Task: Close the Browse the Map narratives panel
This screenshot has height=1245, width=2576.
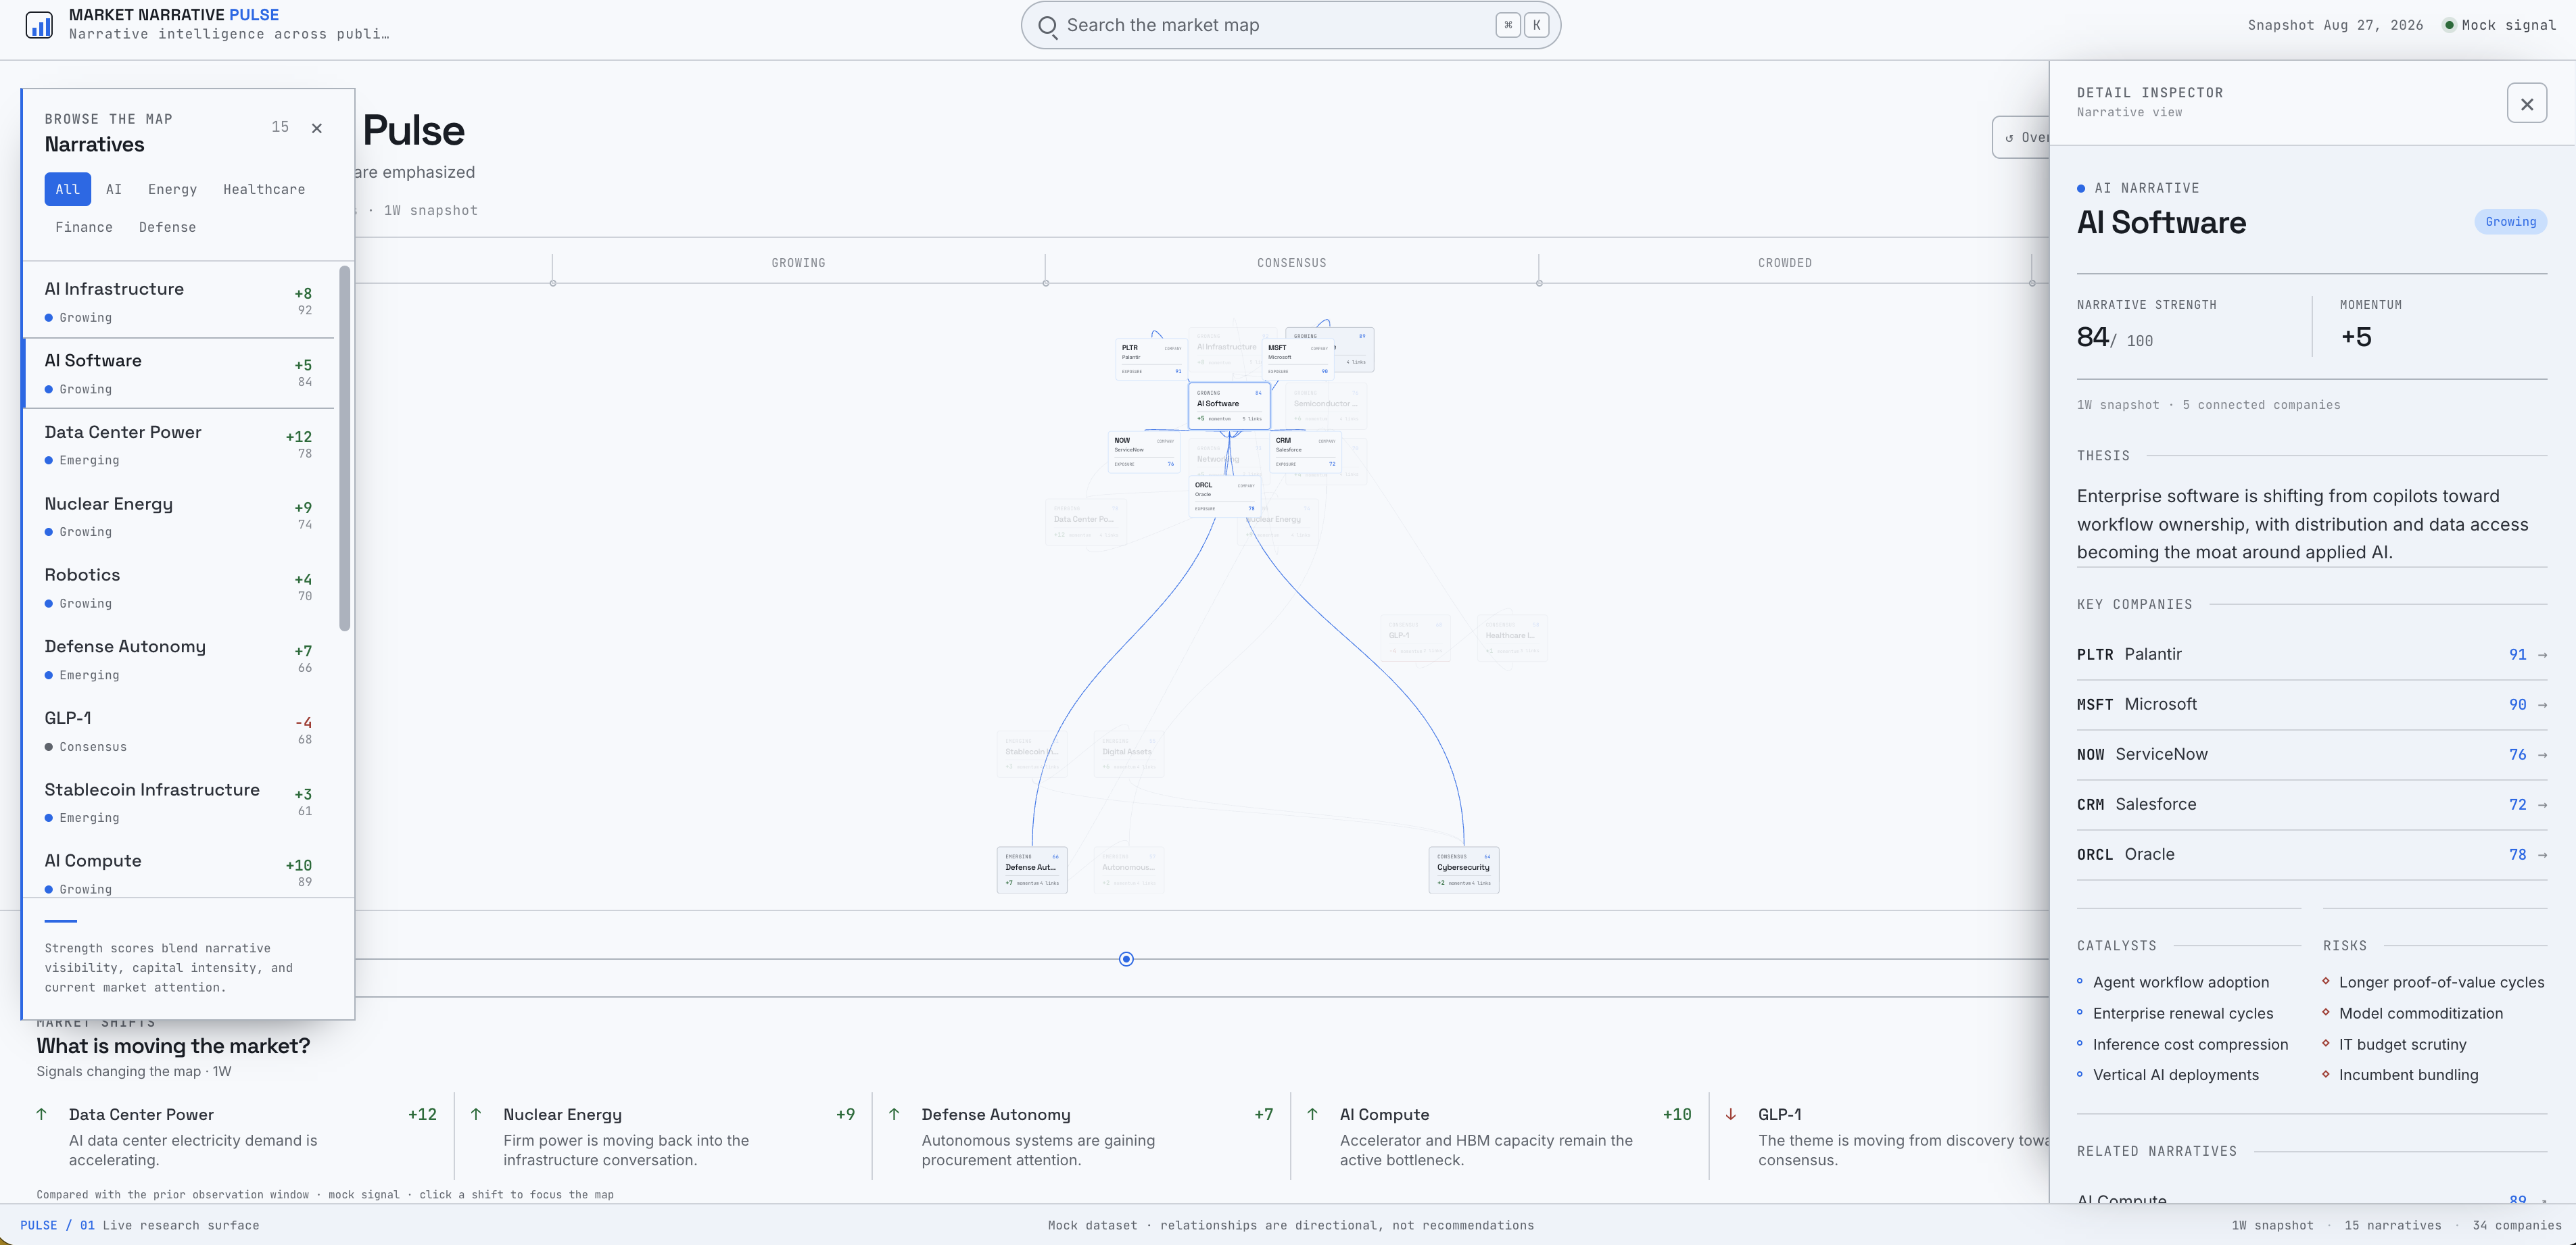Action: click(317, 128)
